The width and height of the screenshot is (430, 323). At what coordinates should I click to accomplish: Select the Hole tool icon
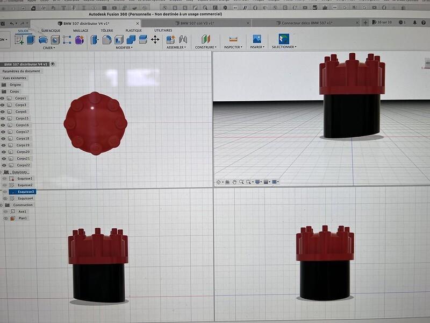55,40
